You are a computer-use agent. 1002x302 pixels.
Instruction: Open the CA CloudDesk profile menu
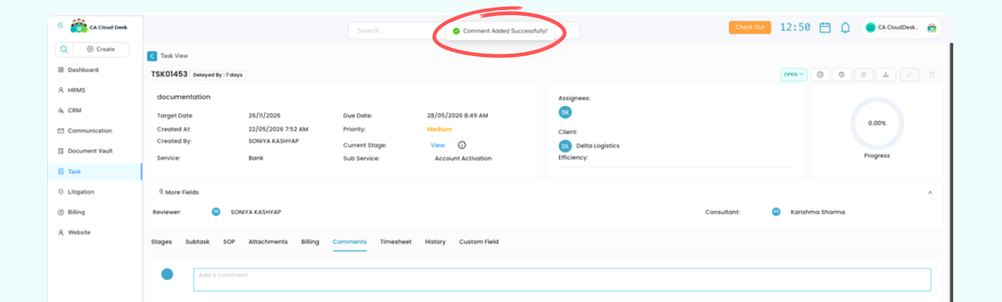tap(900, 28)
